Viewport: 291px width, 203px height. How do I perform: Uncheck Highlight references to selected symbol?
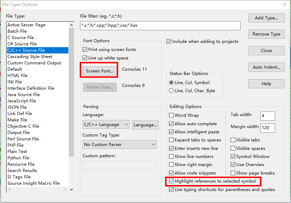pyautogui.click(x=171, y=181)
